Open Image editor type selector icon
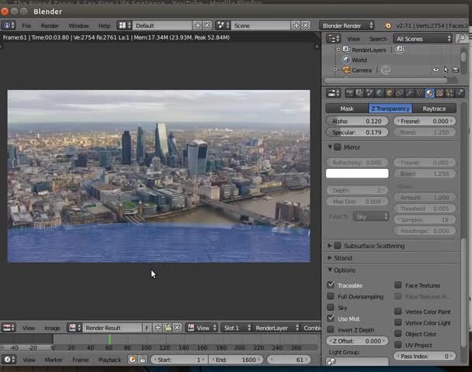 (x=9, y=328)
